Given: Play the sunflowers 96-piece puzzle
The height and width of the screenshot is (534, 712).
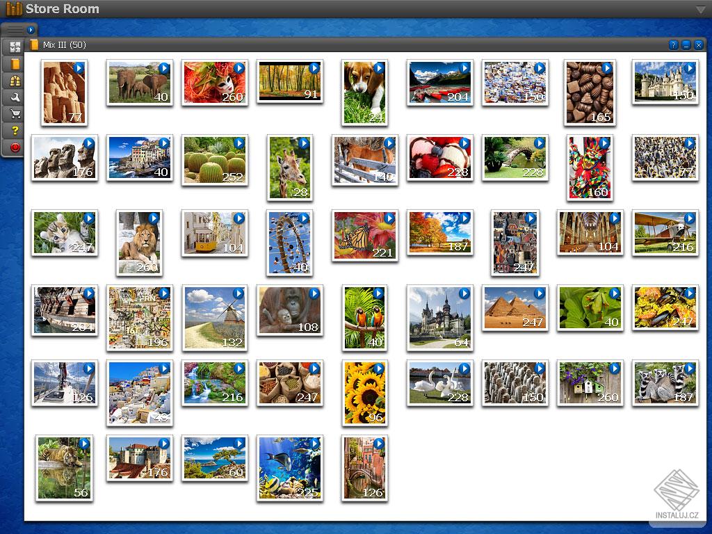Looking at the screenshot, I should (x=378, y=369).
